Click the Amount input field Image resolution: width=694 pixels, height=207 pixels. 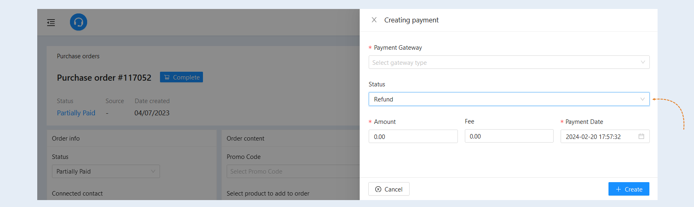tap(413, 137)
